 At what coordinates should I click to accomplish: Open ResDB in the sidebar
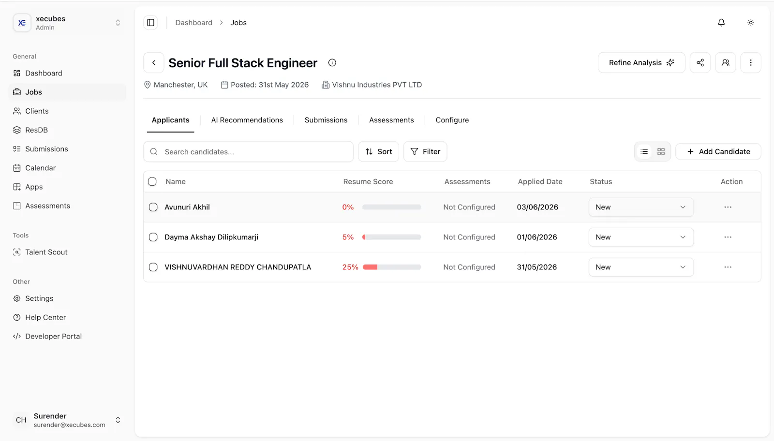click(x=67, y=130)
